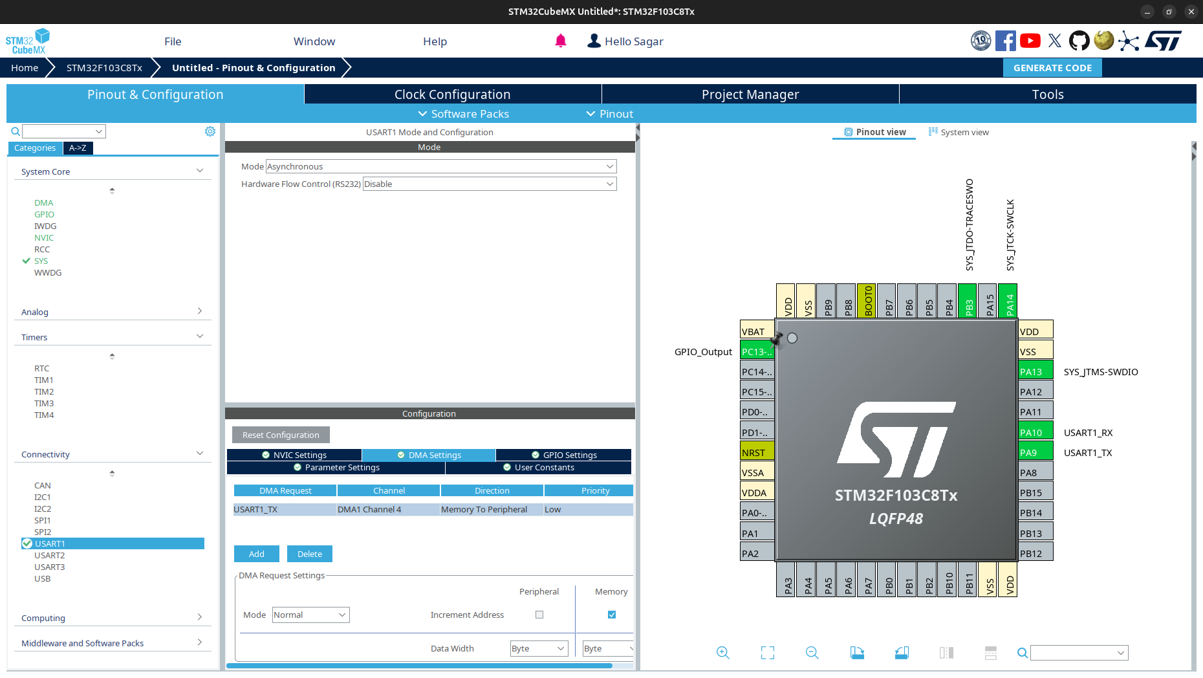Open the YouTube icon link
This screenshot has height=678, width=1203.
[x=1030, y=41]
